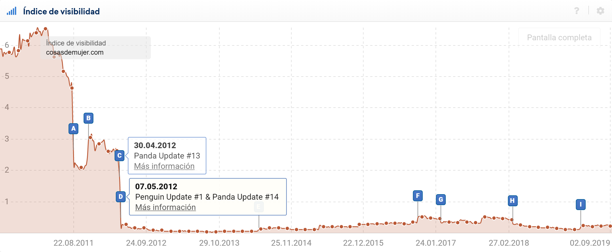This screenshot has height=252, width=612.
Task: Click the faded event marker E
Action: (x=259, y=207)
